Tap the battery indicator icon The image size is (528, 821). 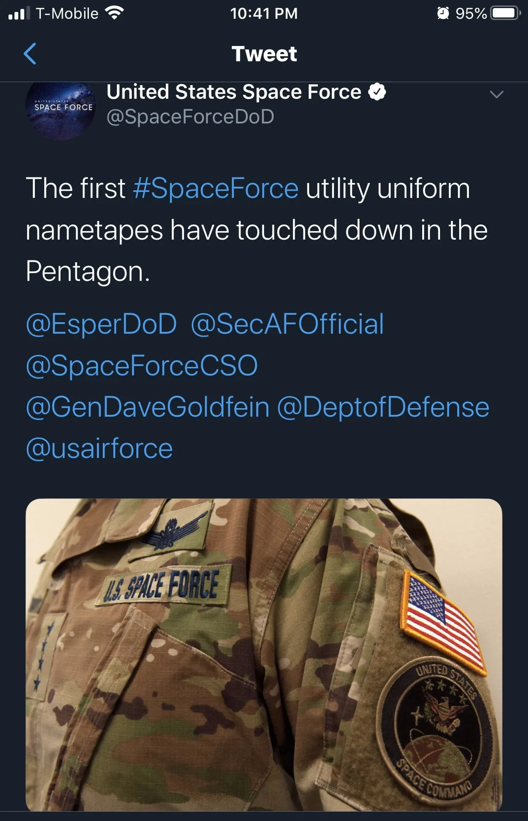505,13
